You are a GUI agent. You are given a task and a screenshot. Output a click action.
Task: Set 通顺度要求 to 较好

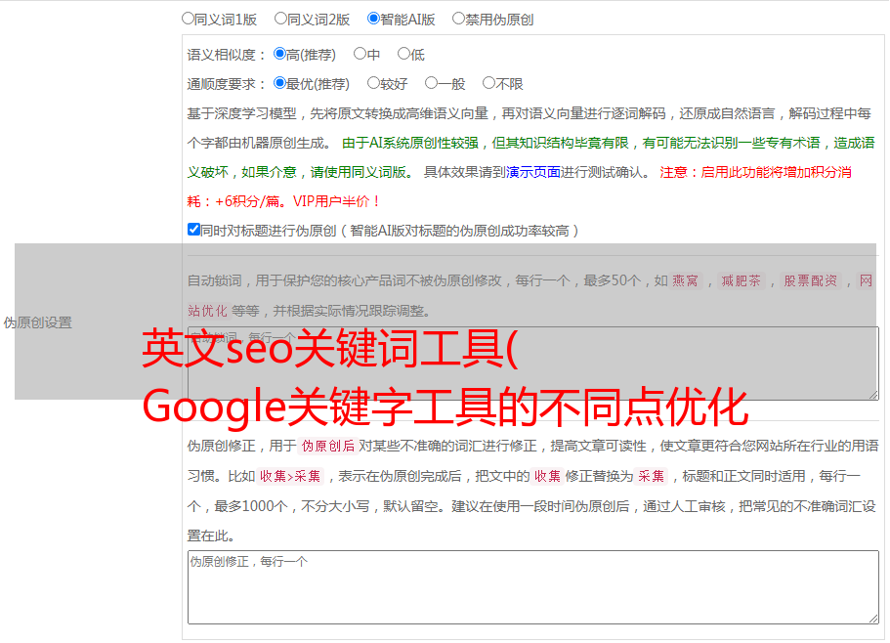pyautogui.click(x=373, y=83)
